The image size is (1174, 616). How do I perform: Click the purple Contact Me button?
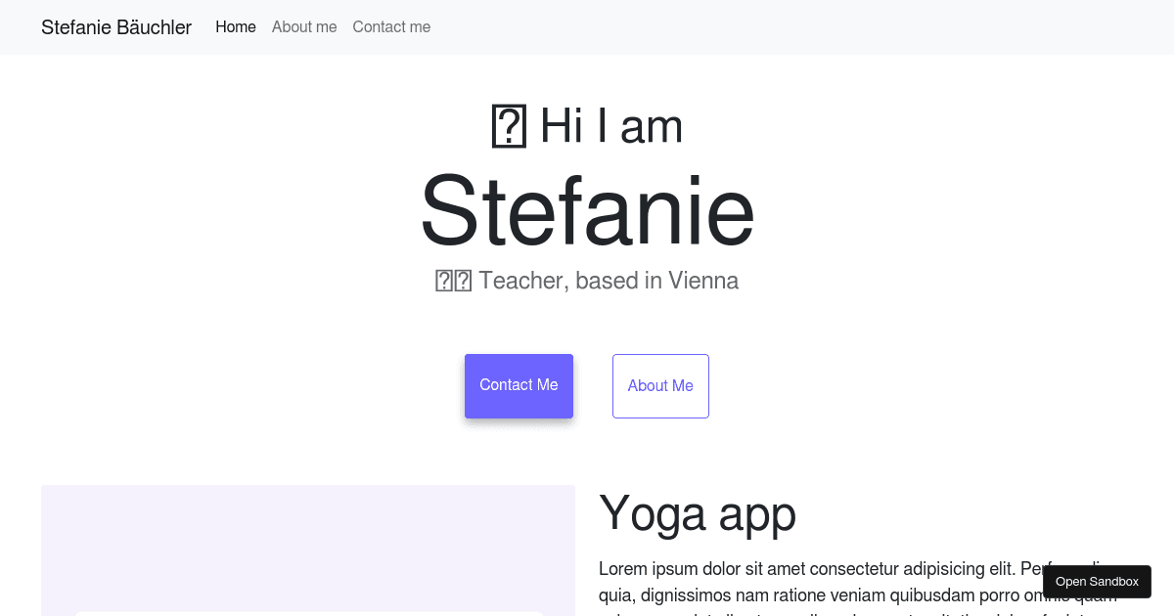coord(519,385)
